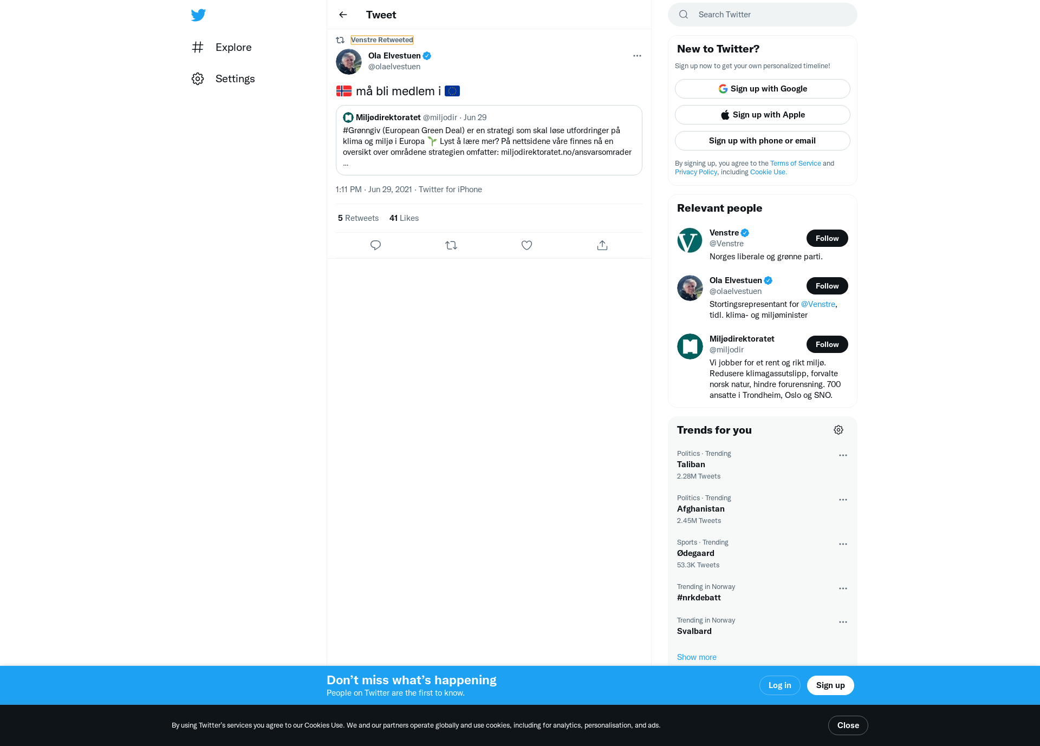
Task: Open the tweet's three-dot more menu
Action: click(x=637, y=56)
